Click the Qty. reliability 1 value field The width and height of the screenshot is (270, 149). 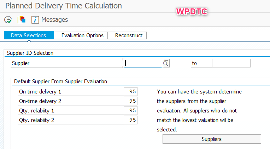coord(131,110)
